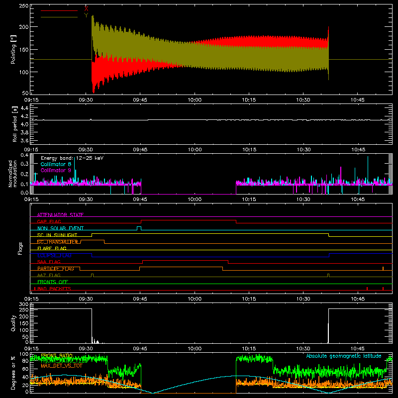This screenshot has width=398, height=398.
Task: Click the Collimator 8 legend entry
Action: (56, 164)
